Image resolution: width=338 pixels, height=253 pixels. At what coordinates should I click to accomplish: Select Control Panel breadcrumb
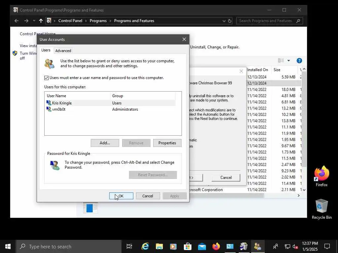click(70, 21)
